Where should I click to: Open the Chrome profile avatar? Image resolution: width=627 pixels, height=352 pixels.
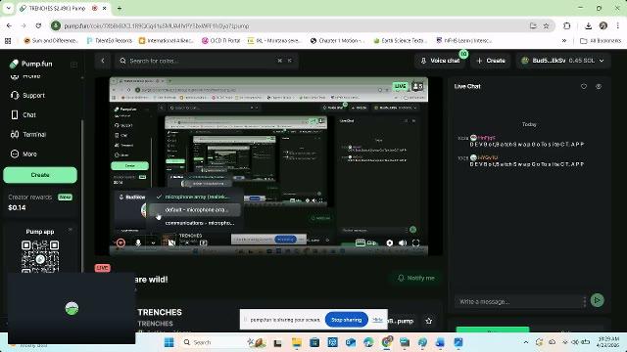coord(603,26)
